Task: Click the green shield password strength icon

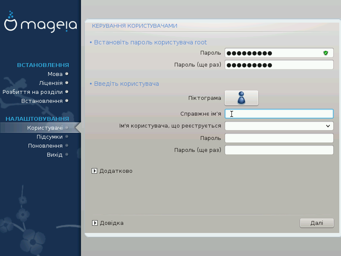Action: (326, 53)
